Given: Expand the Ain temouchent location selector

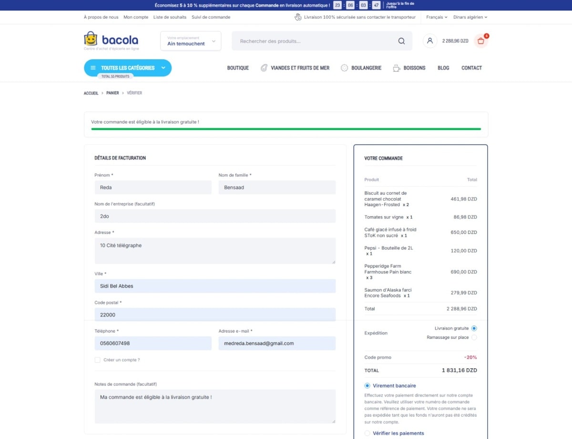Looking at the screenshot, I should [191, 41].
